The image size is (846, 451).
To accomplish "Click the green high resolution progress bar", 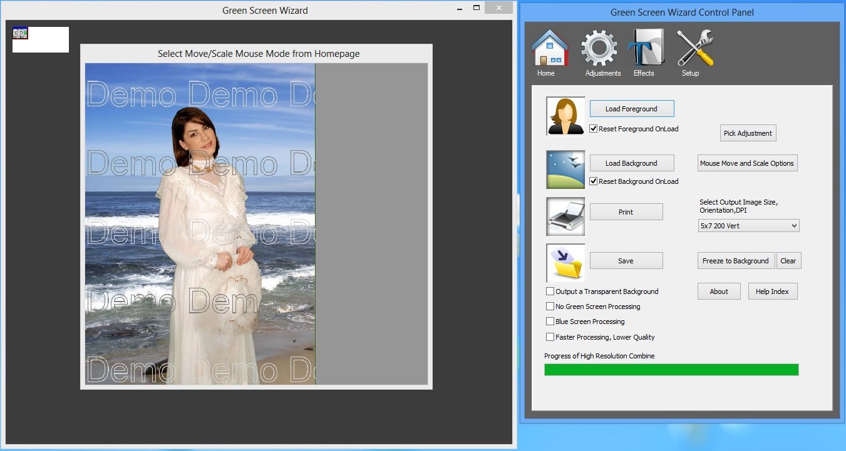I will tap(671, 370).
